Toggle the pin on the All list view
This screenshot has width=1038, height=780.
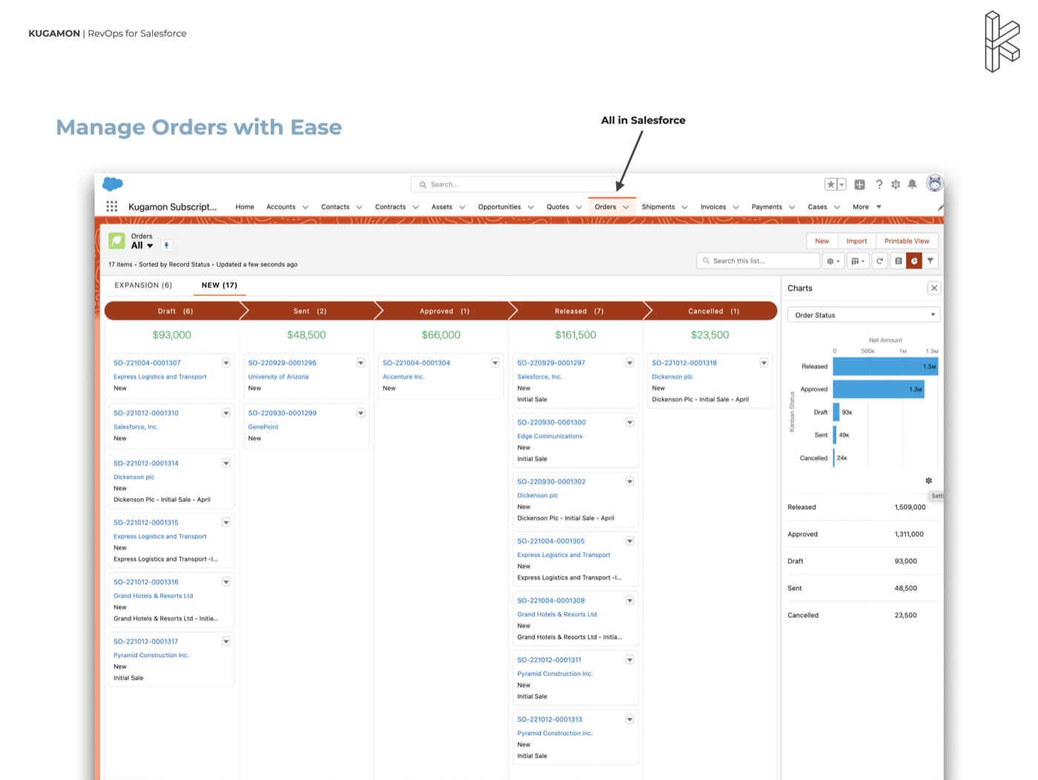(x=166, y=245)
